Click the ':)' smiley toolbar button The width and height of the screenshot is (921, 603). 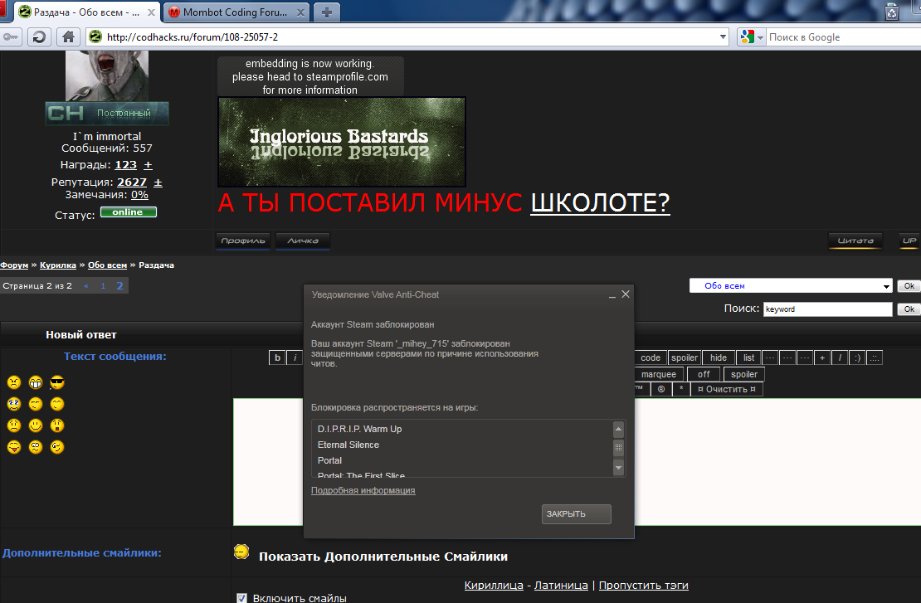pyautogui.click(x=858, y=357)
